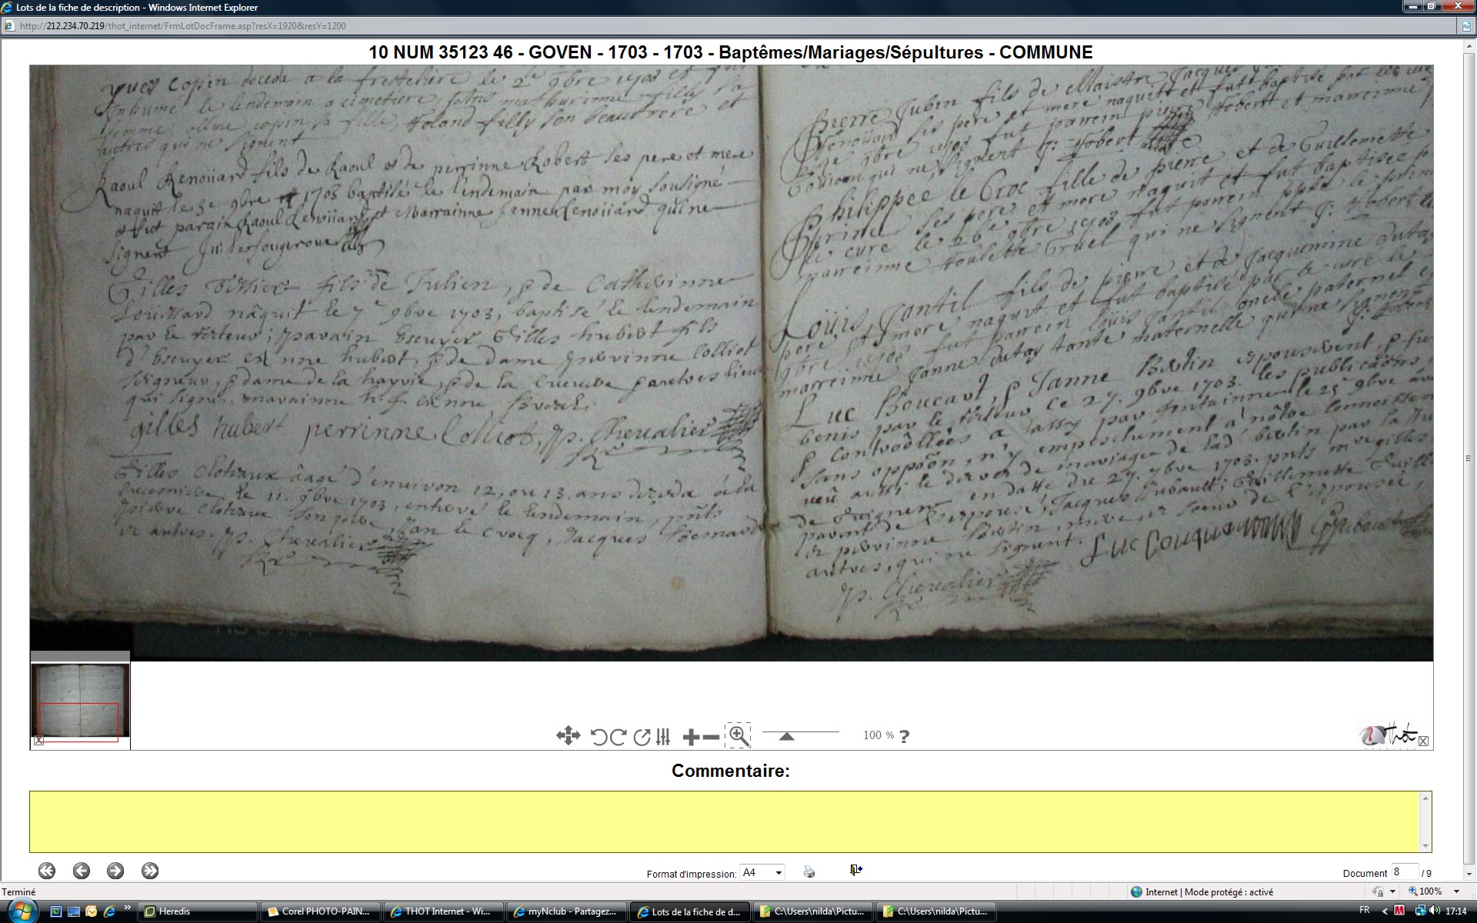
Task: Open the viewer help question mark
Action: [x=905, y=736]
